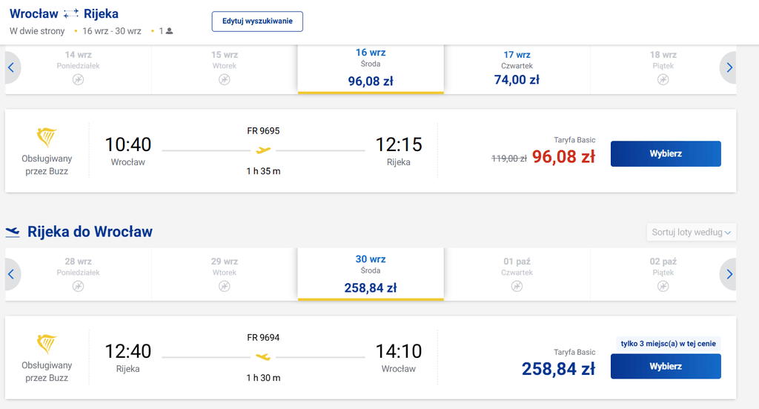Click the no-flight icon under 18 wrz
This screenshot has width=759, height=409.
click(663, 79)
